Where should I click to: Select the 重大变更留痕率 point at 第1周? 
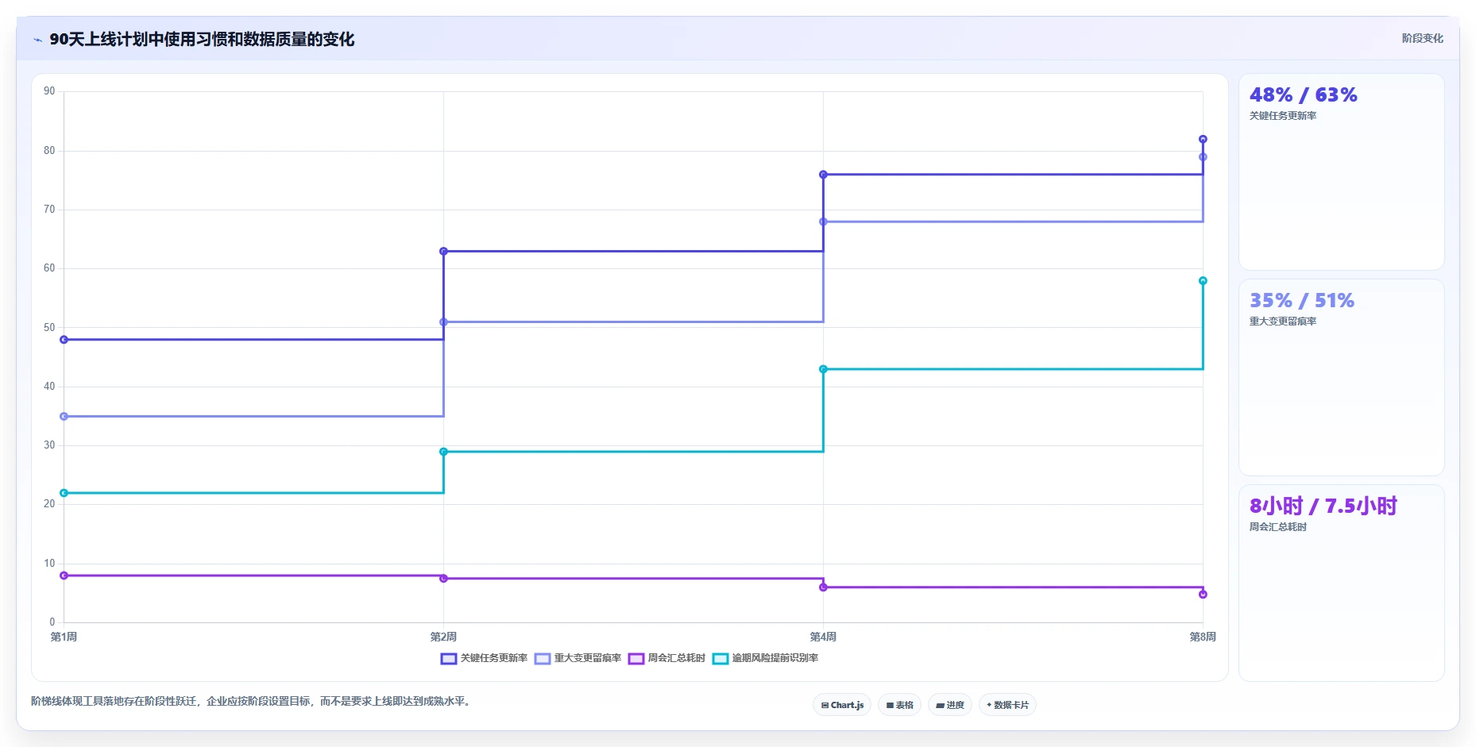tap(64, 416)
